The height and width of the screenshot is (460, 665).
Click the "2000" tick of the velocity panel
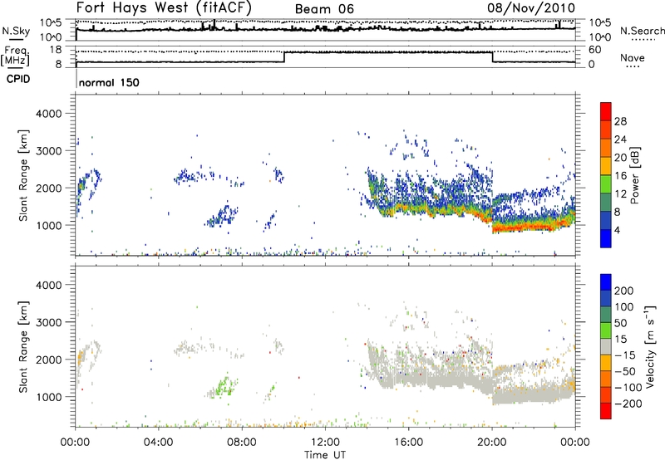click(48, 360)
